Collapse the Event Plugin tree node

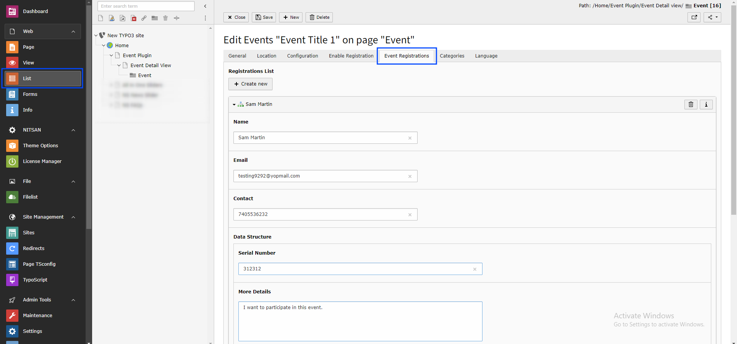tap(111, 55)
